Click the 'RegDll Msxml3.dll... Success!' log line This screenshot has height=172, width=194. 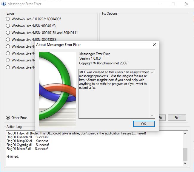[27, 149]
